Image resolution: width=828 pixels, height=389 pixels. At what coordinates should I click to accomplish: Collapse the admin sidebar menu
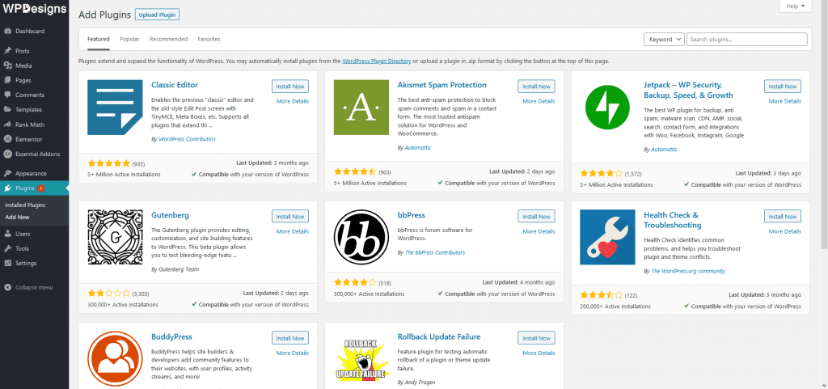pyautogui.click(x=34, y=287)
